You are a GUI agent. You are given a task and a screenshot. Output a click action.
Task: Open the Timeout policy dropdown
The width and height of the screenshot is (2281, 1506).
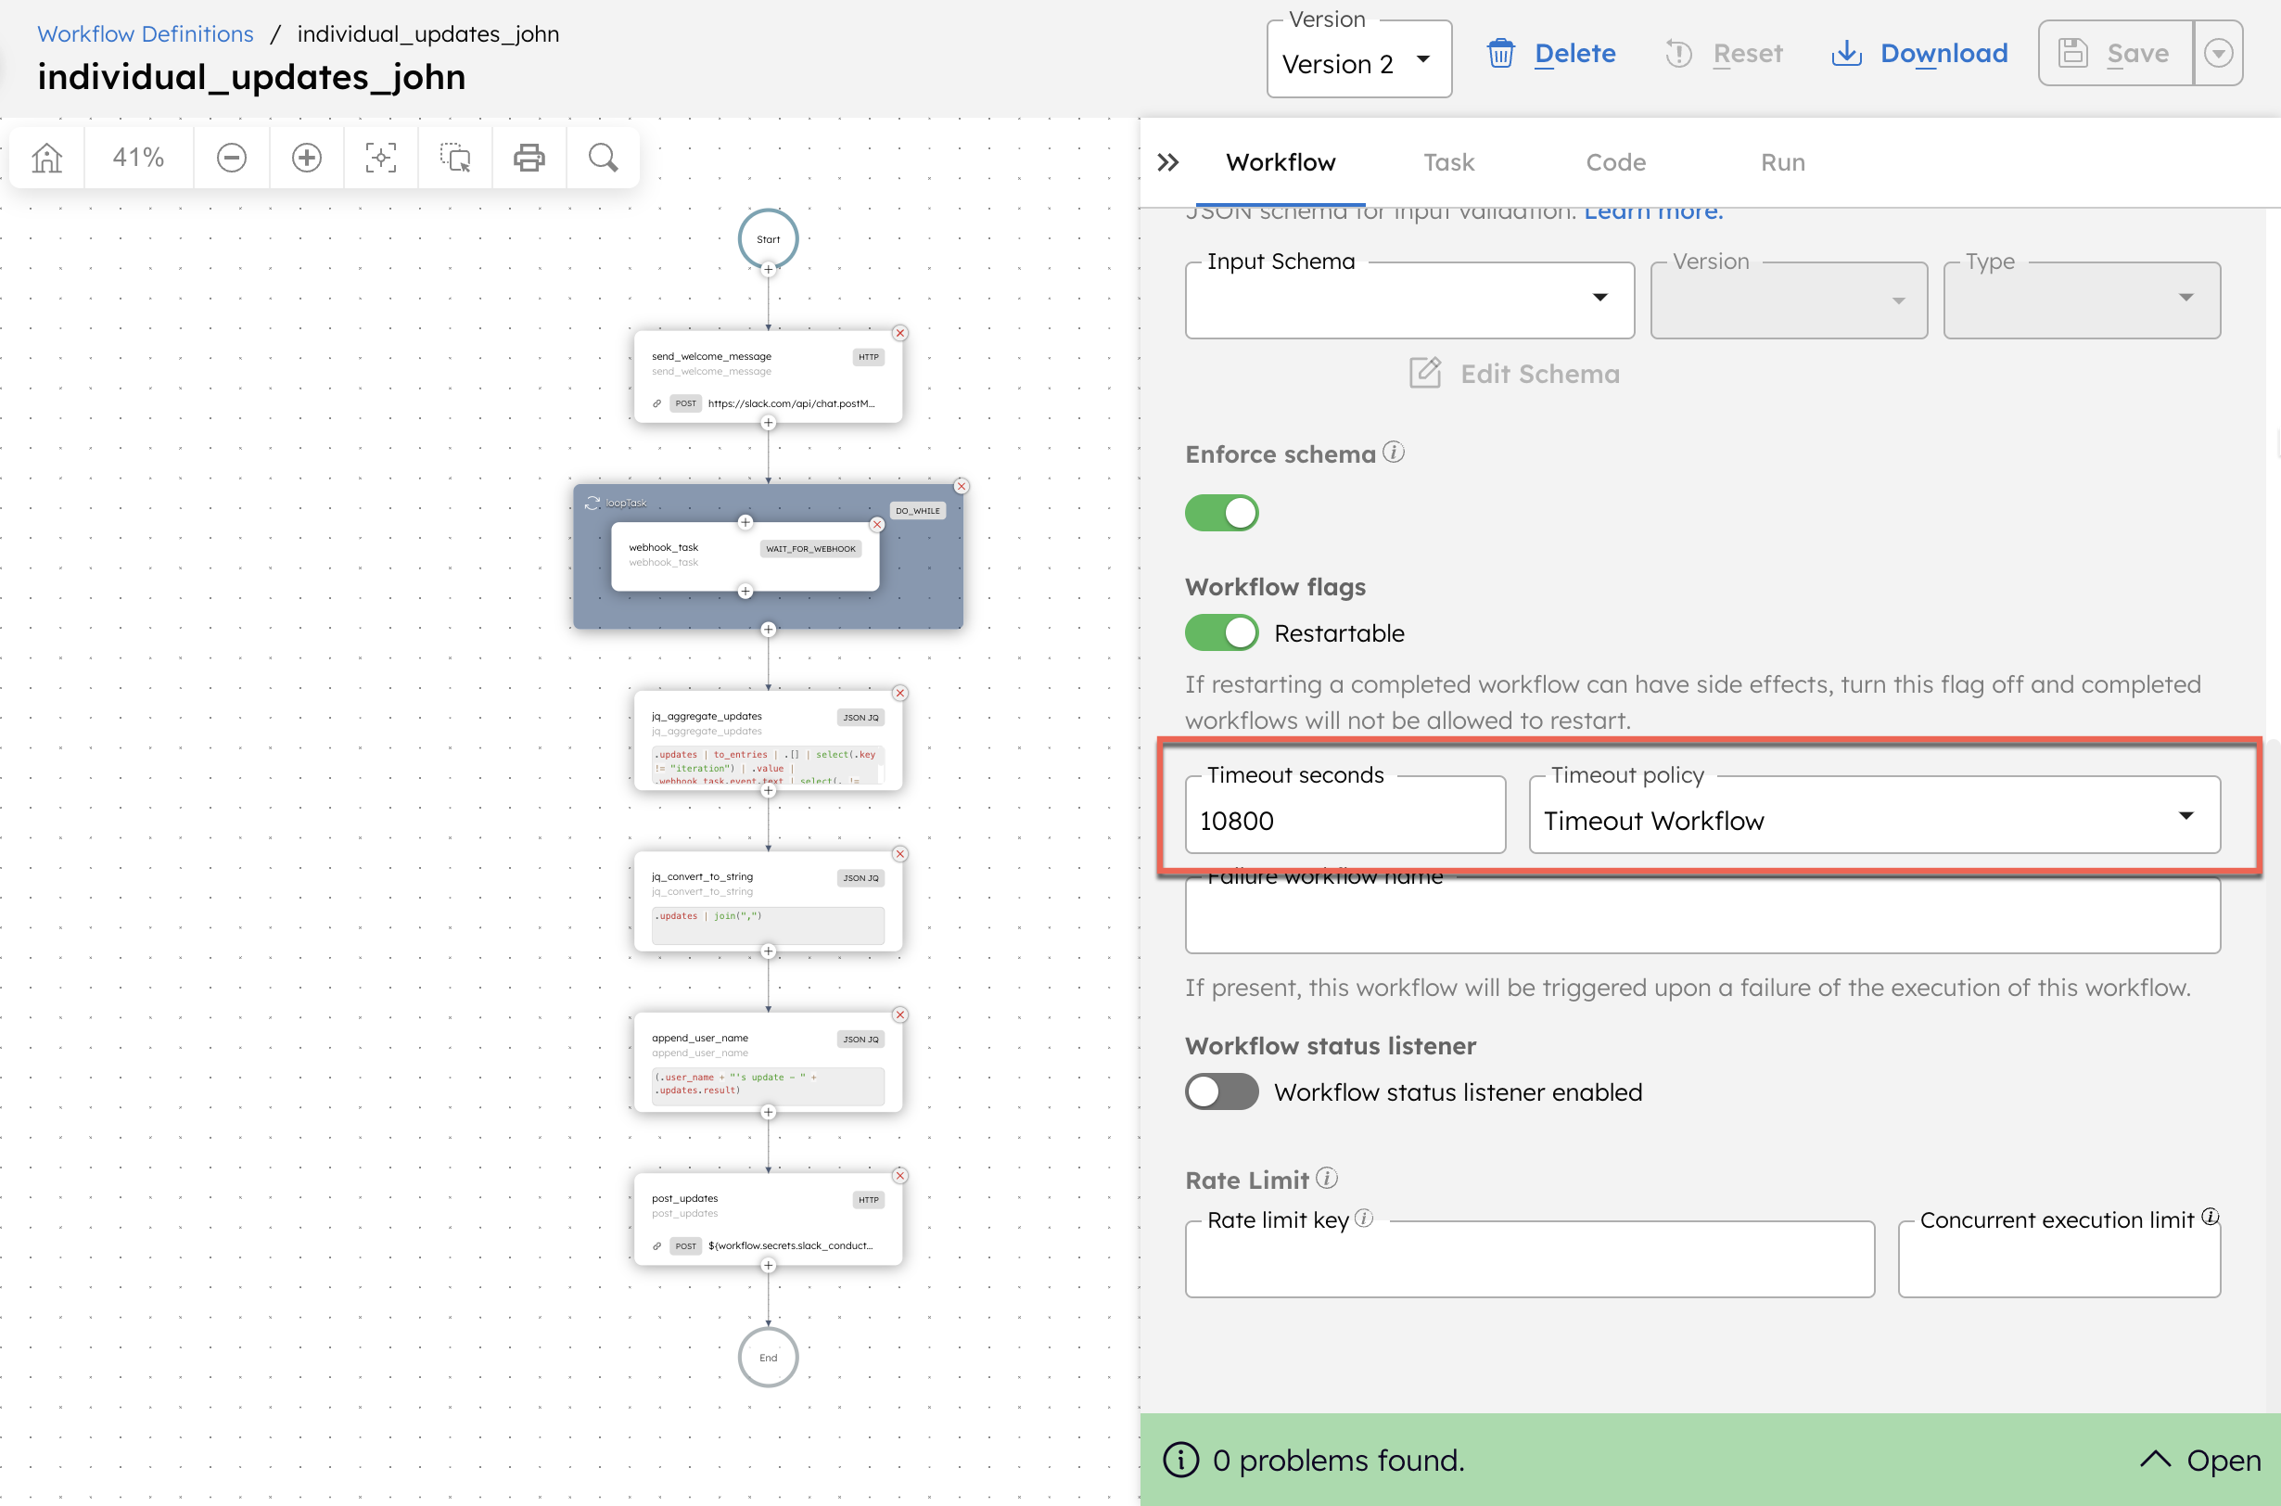pyautogui.click(x=1875, y=816)
